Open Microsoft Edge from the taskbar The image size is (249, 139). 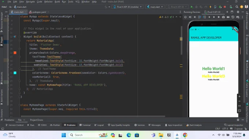(x=129, y=135)
